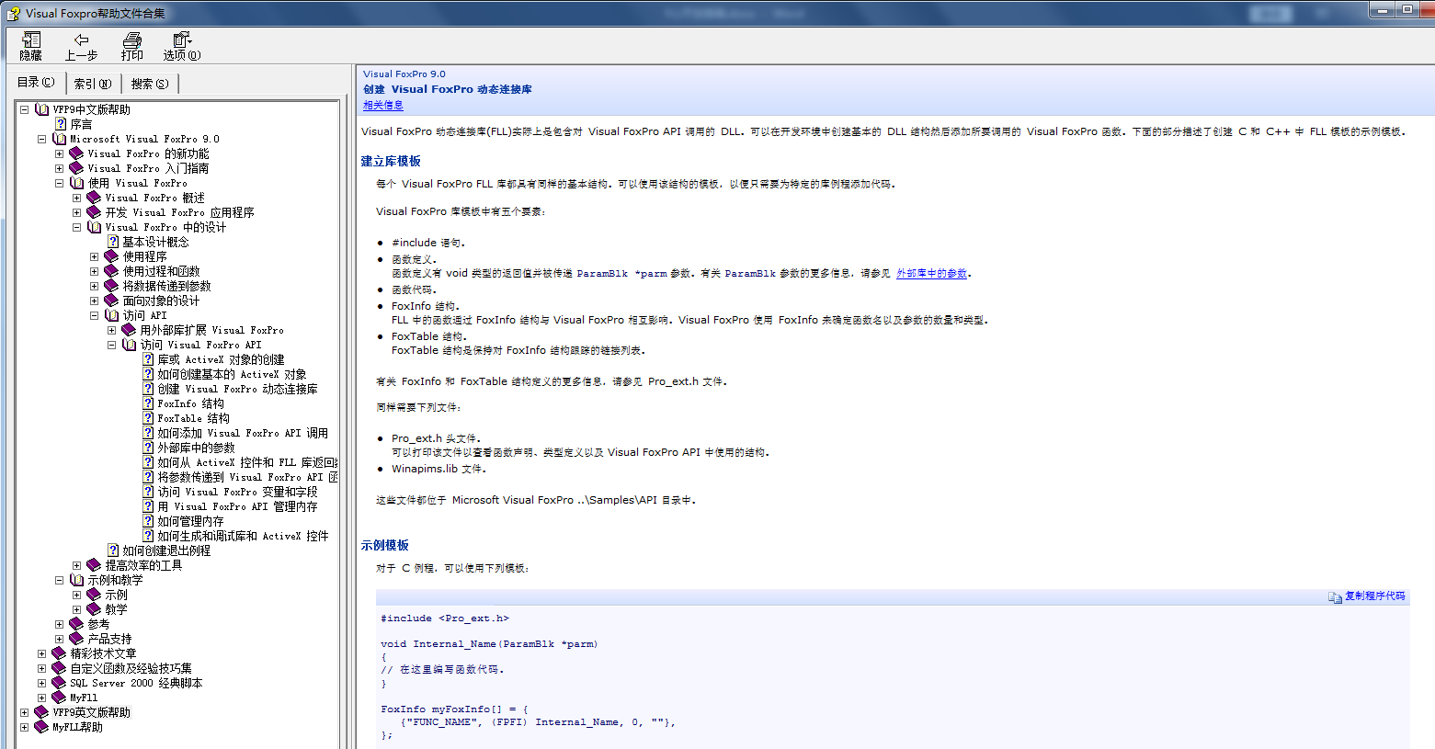This screenshot has width=1435, height=749.
Task: Switch to the 目录(C) tab
Action: 37,82
